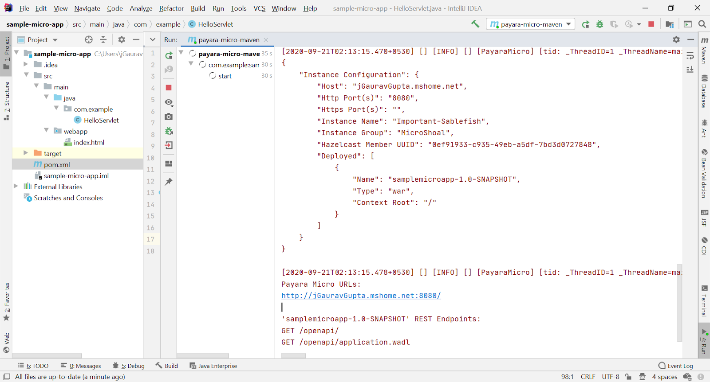Click '4 spaces' indent in status bar
The image size is (710, 382).
(665, 377)
